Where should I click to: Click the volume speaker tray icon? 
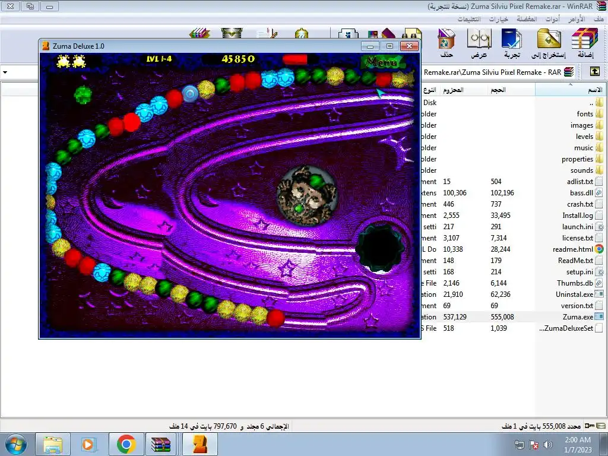[548, 445]
